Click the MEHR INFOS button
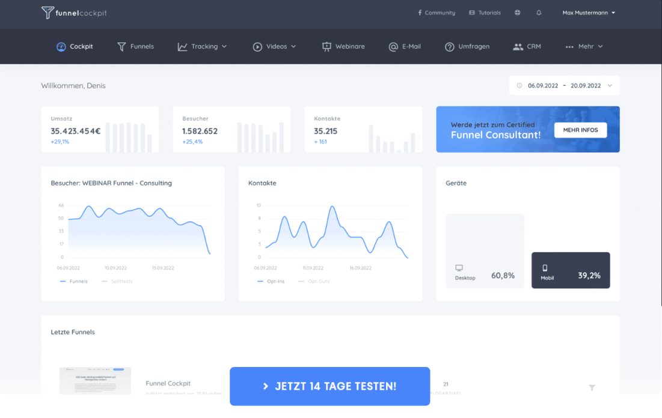 [580, 130]
